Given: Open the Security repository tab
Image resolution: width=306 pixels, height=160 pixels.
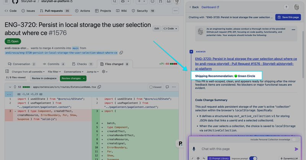Looking at the screenshot, I should click(x=143, y=11).
